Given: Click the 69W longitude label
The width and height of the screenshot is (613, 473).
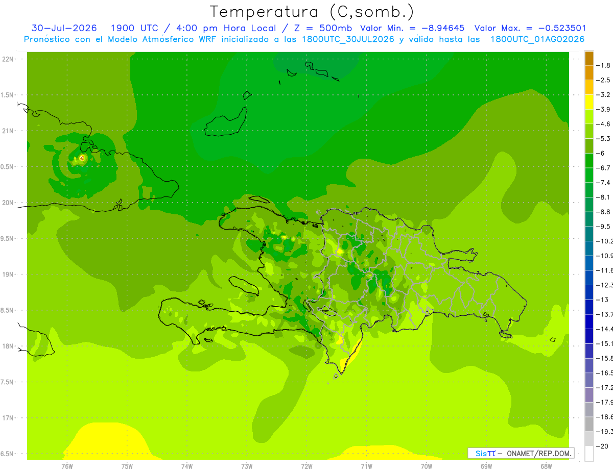Looking at the screenshot, I should pos(486,466).
